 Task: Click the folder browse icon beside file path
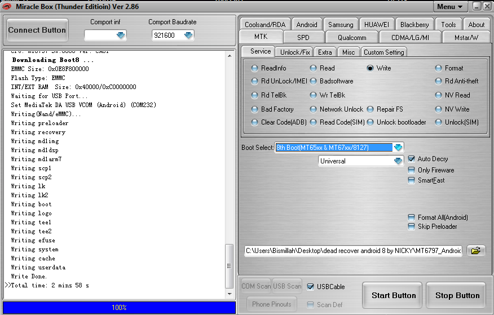(x=476, y=251)
